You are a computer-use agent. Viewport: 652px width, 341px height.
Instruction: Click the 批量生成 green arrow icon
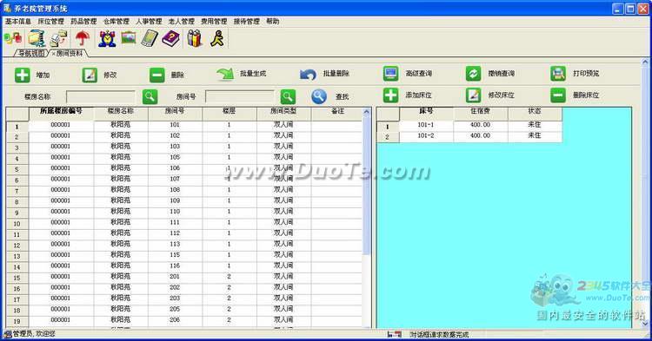point(225,74)
